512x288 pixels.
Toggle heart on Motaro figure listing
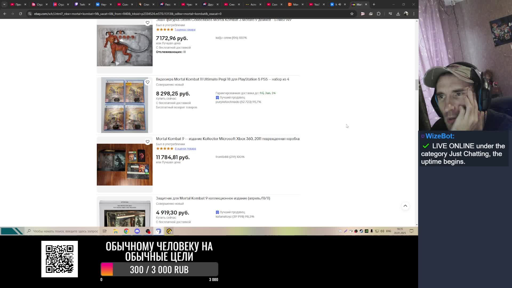(147, 23)
